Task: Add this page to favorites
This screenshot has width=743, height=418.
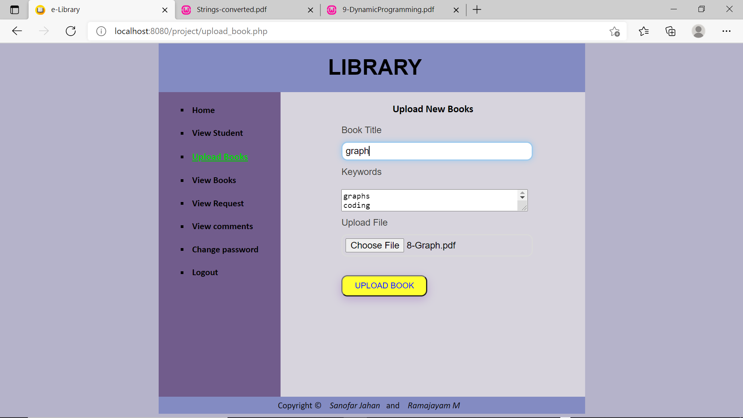Action: pos(615,31)
